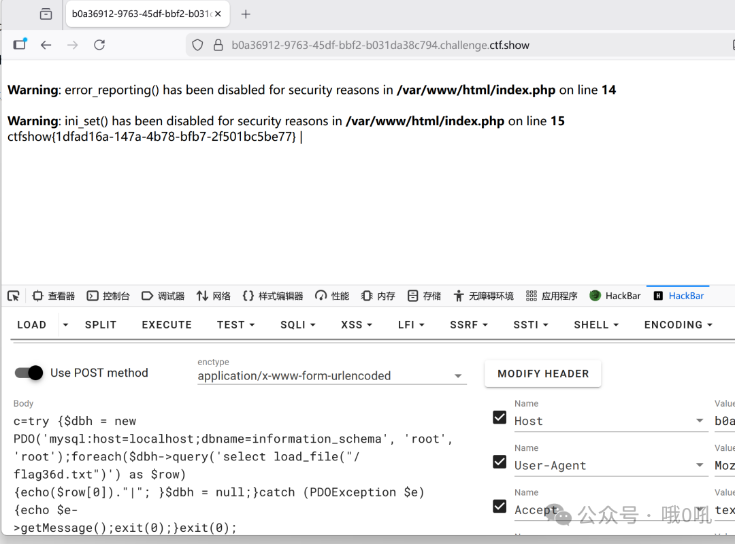The width and height of the screenshot is (735, 544).
Task: Open the tracking protection shield icon
Action: coord(198,45)
